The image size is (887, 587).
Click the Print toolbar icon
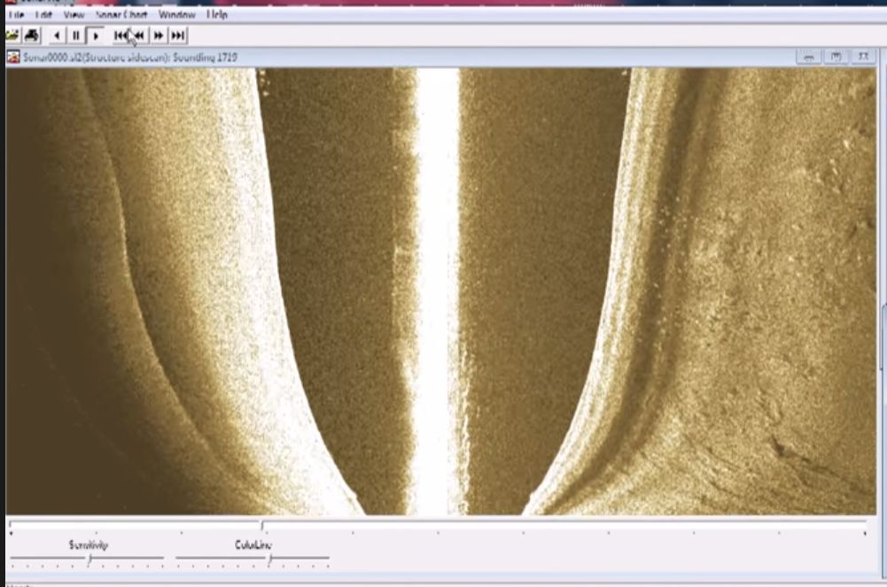(31, 35)
